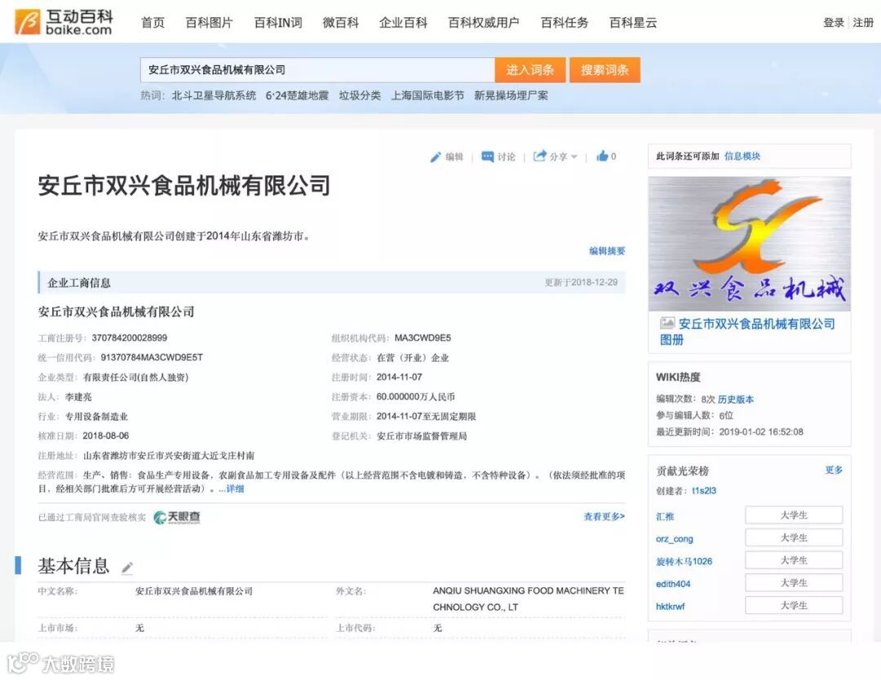Click the last updated time 2019-01-02 16:52:08
The width and height of the screenshot is (881, 680).
[761, 432]
